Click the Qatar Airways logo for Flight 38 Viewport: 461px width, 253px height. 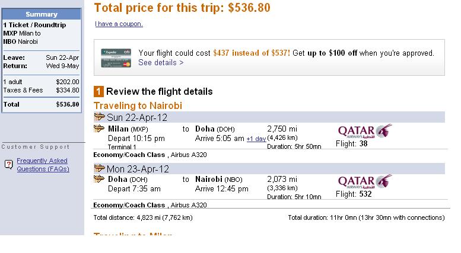pos(365,131)
